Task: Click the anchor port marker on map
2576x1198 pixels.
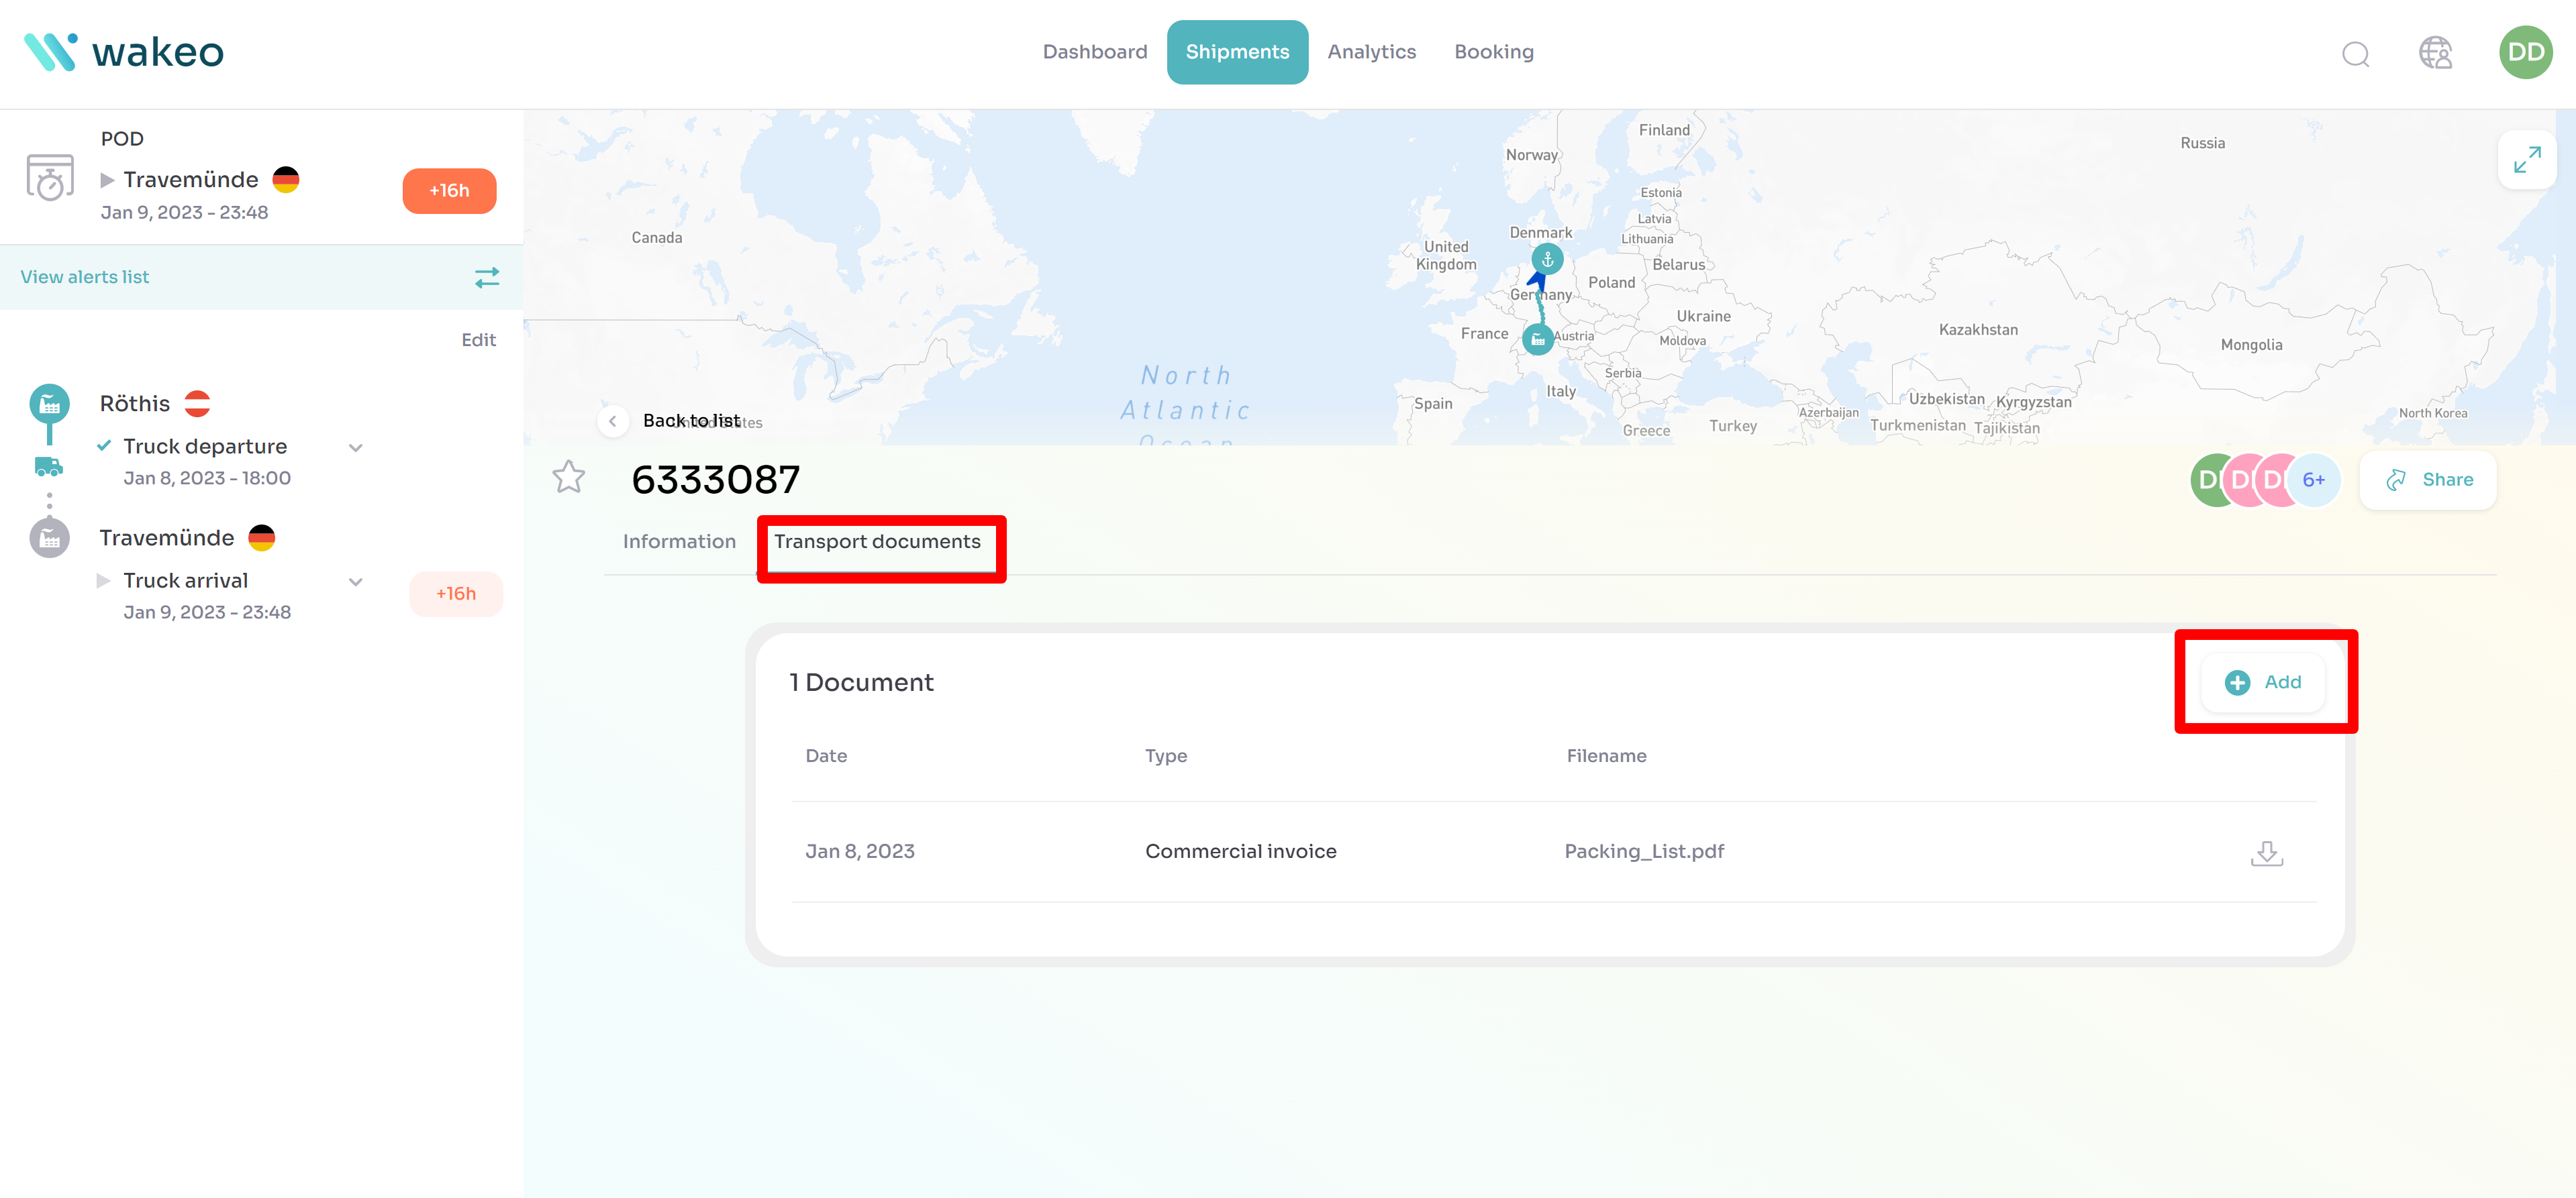Action: (1547, 260)
